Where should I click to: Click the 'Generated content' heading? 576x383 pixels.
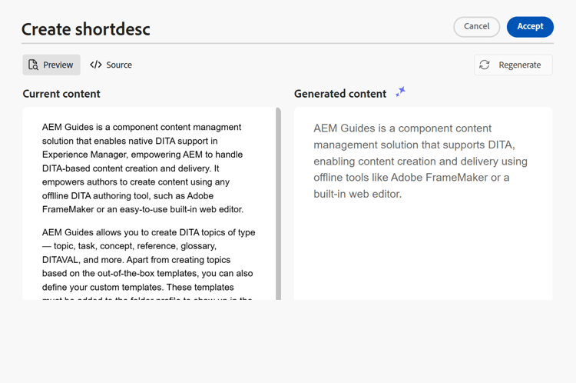click(340, 94)
